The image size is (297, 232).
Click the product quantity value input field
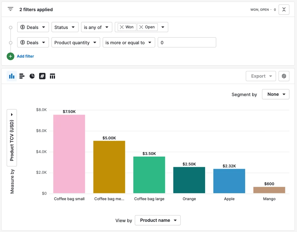point(187,42)
